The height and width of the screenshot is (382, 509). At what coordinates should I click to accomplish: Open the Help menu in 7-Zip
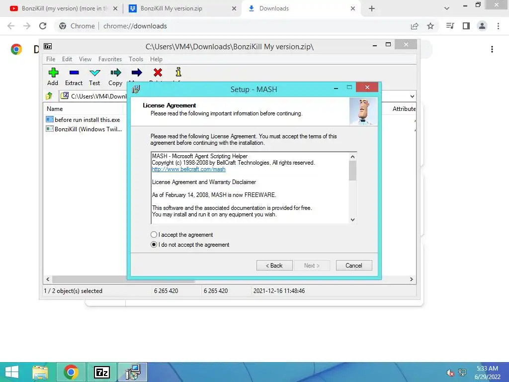156,59
